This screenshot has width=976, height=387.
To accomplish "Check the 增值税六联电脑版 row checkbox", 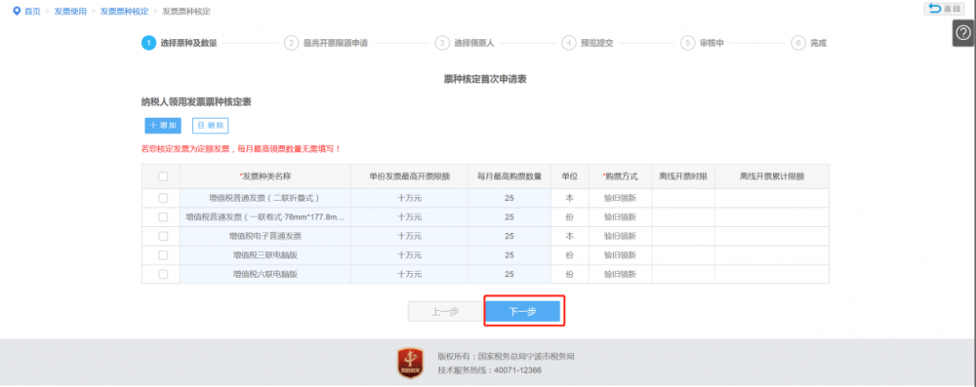I will click(x=163, y=274).
